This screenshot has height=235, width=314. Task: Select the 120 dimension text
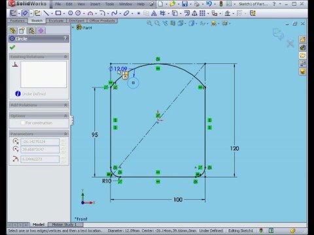[235, 149]
